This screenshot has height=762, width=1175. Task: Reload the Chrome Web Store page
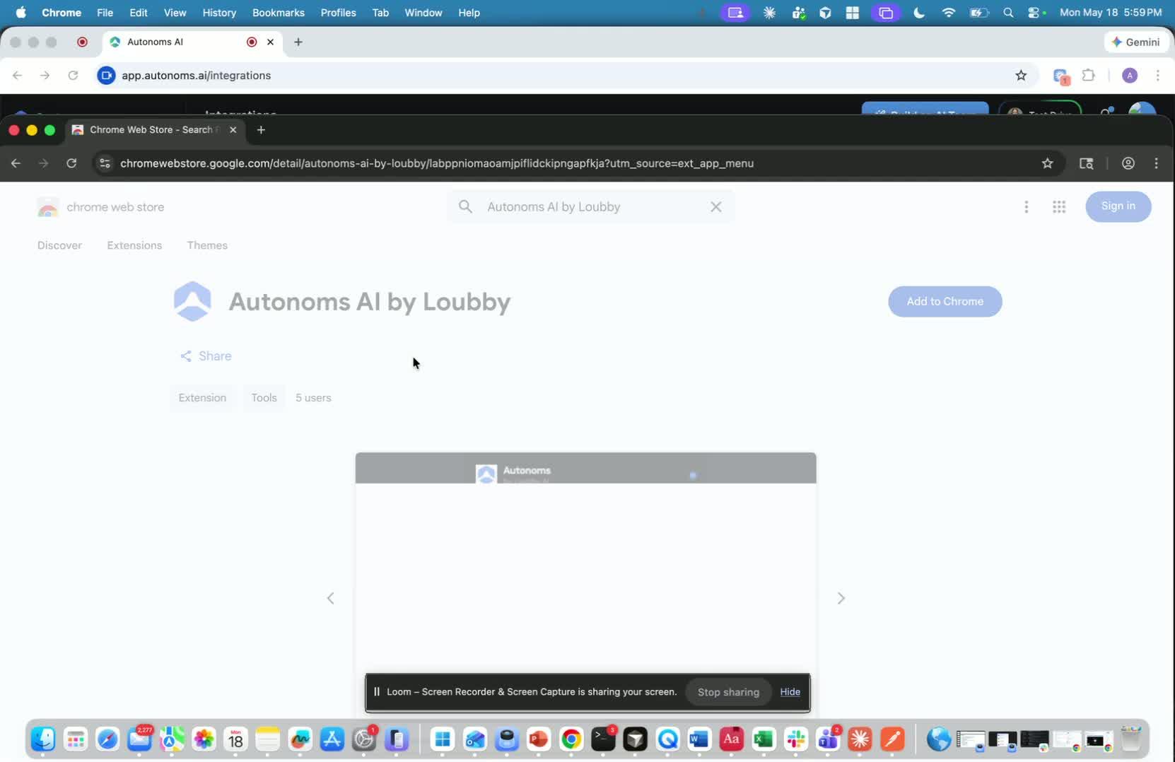click(71, 163)
